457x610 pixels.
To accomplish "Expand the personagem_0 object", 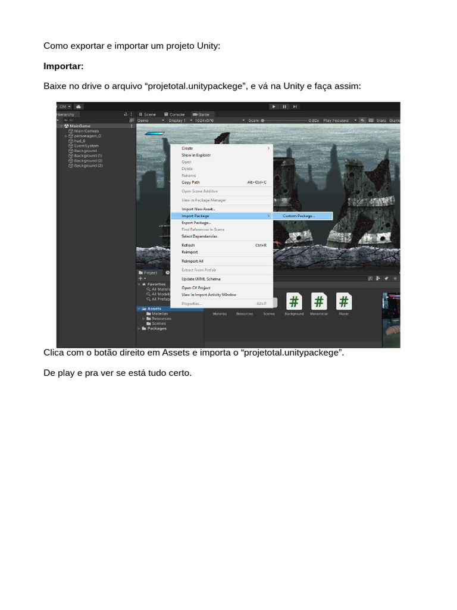I will 65,136.
